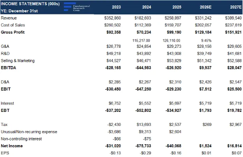
Task: Click the Interest row label
Action: (x=7, y=103)
